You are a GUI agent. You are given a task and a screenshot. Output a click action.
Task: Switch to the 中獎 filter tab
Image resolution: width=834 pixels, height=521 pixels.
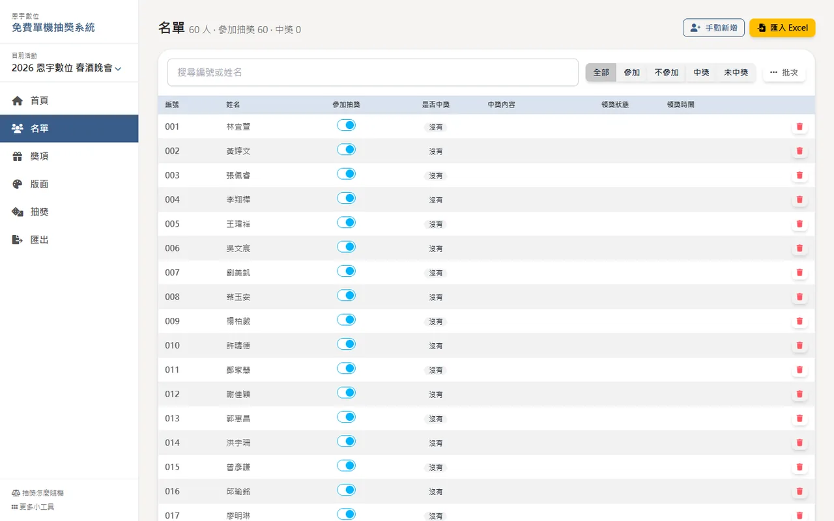tap(701, 72)
